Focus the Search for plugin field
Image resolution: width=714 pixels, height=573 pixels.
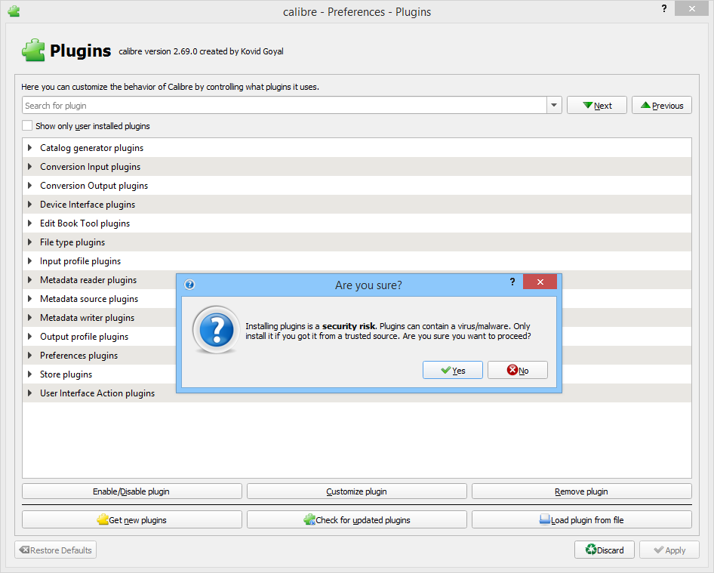[x=284, y=105]
